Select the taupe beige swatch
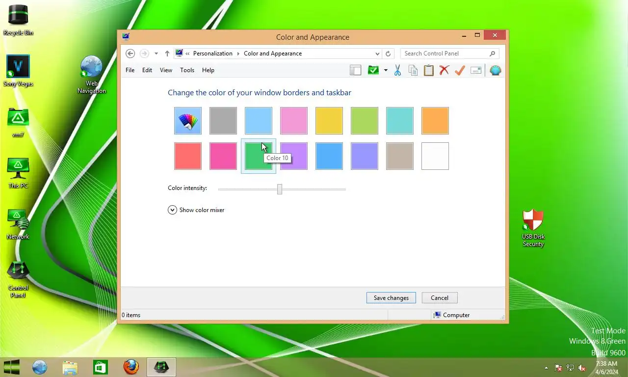 [400, 156]
